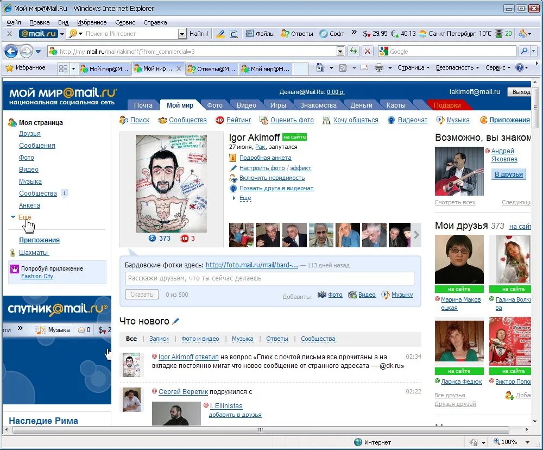Click the RSS feeds icon
This screenshot has height=450, width=543.
click(x=343, y=68)
